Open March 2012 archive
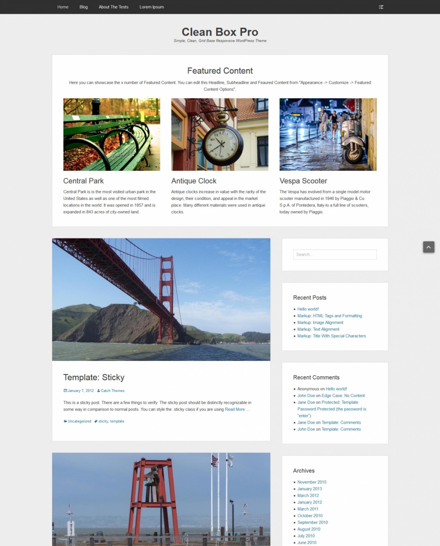The height and width of the screenshot is (546, 440). 308,496
